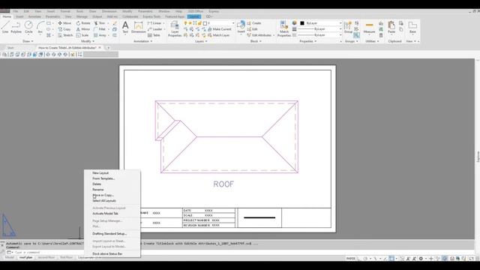480x270 pixels.
Task: Click Create block button
Action: 254,23
